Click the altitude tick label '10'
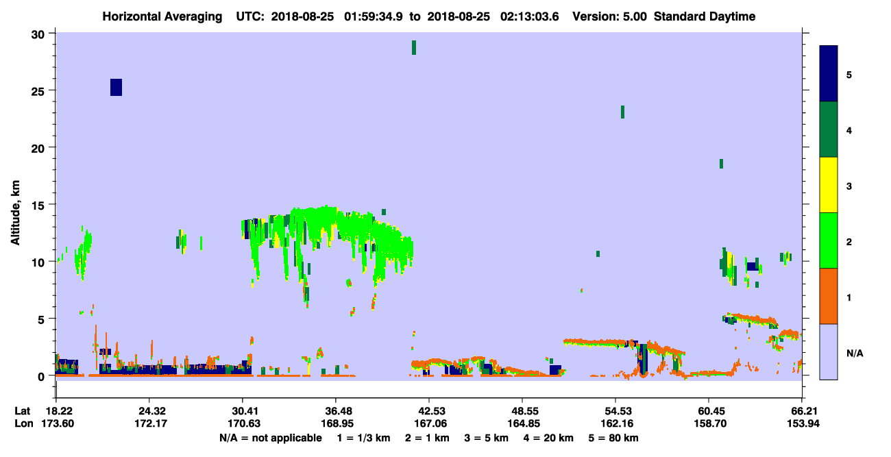 pyautogui.click(x=38, y=262)
